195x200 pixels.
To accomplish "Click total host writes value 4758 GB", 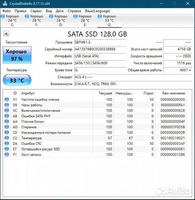I will pos(178,49).
